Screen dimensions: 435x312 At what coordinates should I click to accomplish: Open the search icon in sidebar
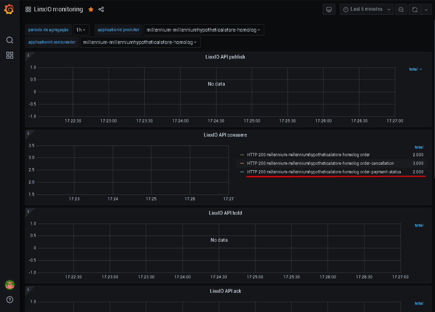[x=10, y=40]
